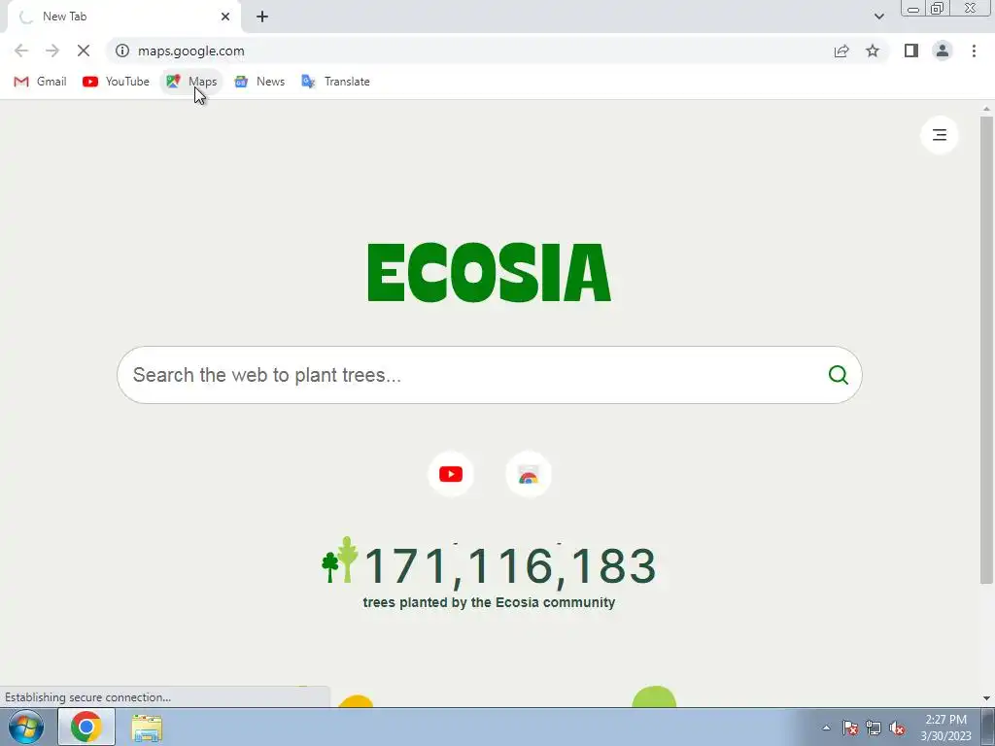
Task: Open Windows Explorer from taskbar
Action: point(147,728)
